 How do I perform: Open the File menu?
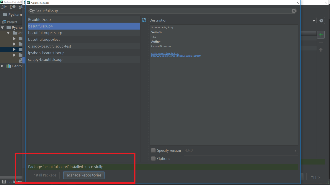tap(4, 7)
